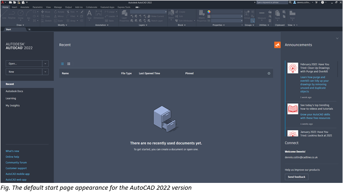Click the search magnifier icon
Screen dimensions: 343x192
[x=290, y=2]
